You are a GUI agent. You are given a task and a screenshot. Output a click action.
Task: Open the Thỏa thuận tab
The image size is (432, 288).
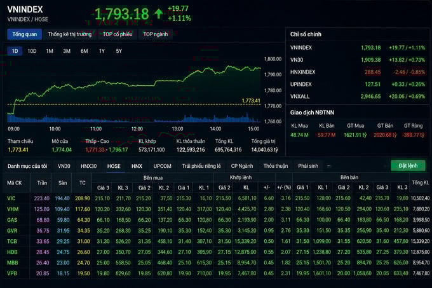click(x=276, y=166)
